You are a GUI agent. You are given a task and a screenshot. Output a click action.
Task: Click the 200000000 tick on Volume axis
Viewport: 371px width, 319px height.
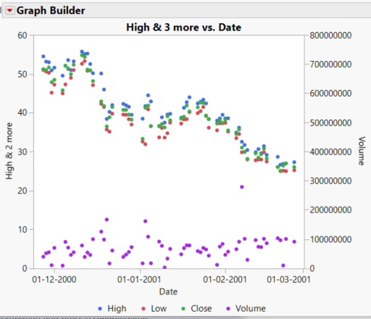click(330, 210)
